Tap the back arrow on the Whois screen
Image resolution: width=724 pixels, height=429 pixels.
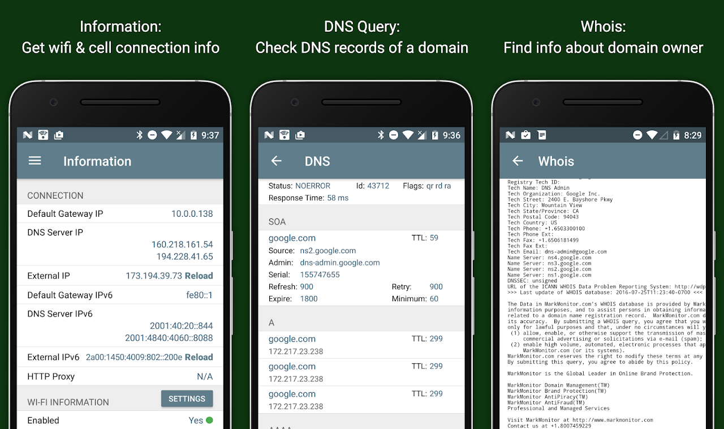point(516,161)
